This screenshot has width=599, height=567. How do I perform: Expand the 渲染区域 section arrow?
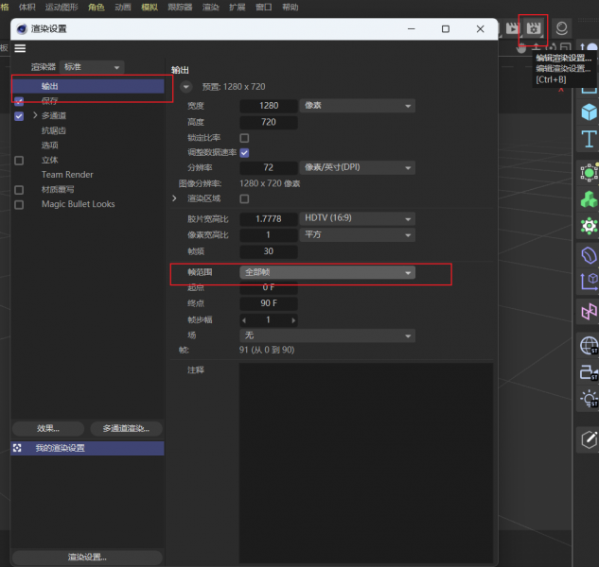tap(174, 198)
